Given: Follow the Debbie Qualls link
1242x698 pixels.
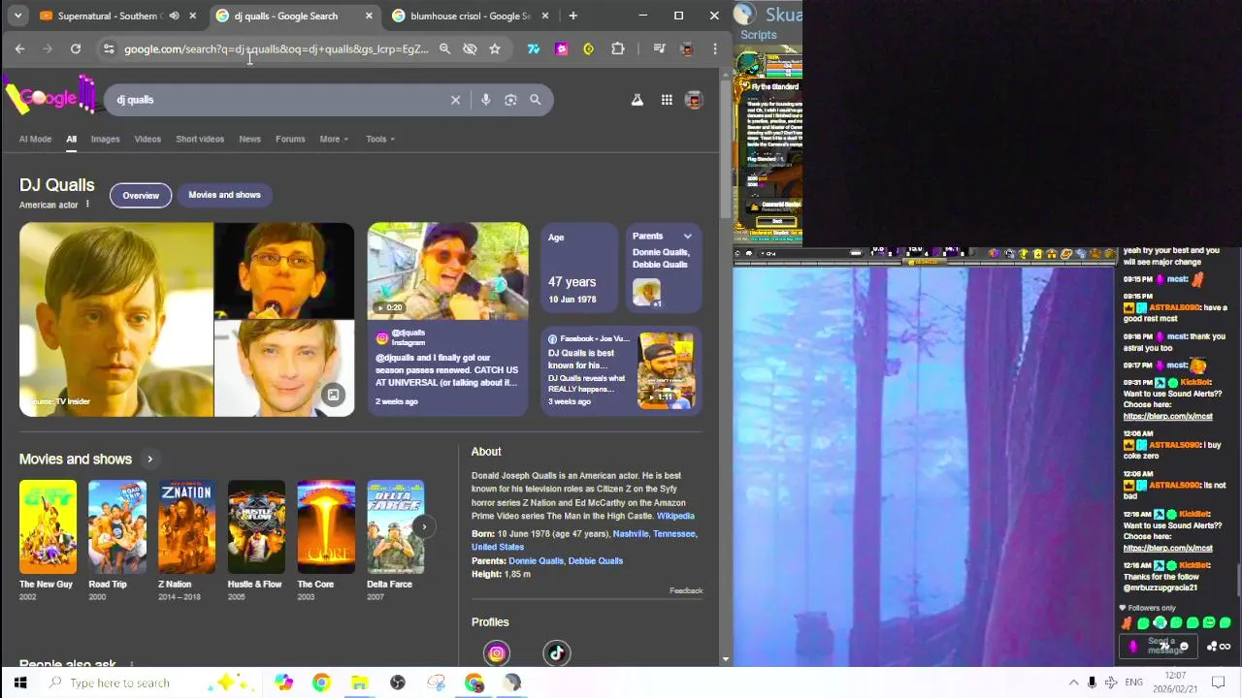Looking at the screenshot, I should click(x=596, y=560).
